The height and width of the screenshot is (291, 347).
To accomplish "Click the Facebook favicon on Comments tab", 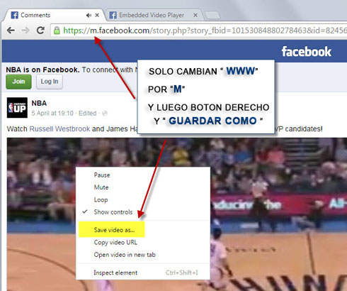I will 15,15.
